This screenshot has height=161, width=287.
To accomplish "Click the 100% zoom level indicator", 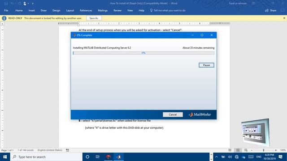I will click(x=283, y=150).
